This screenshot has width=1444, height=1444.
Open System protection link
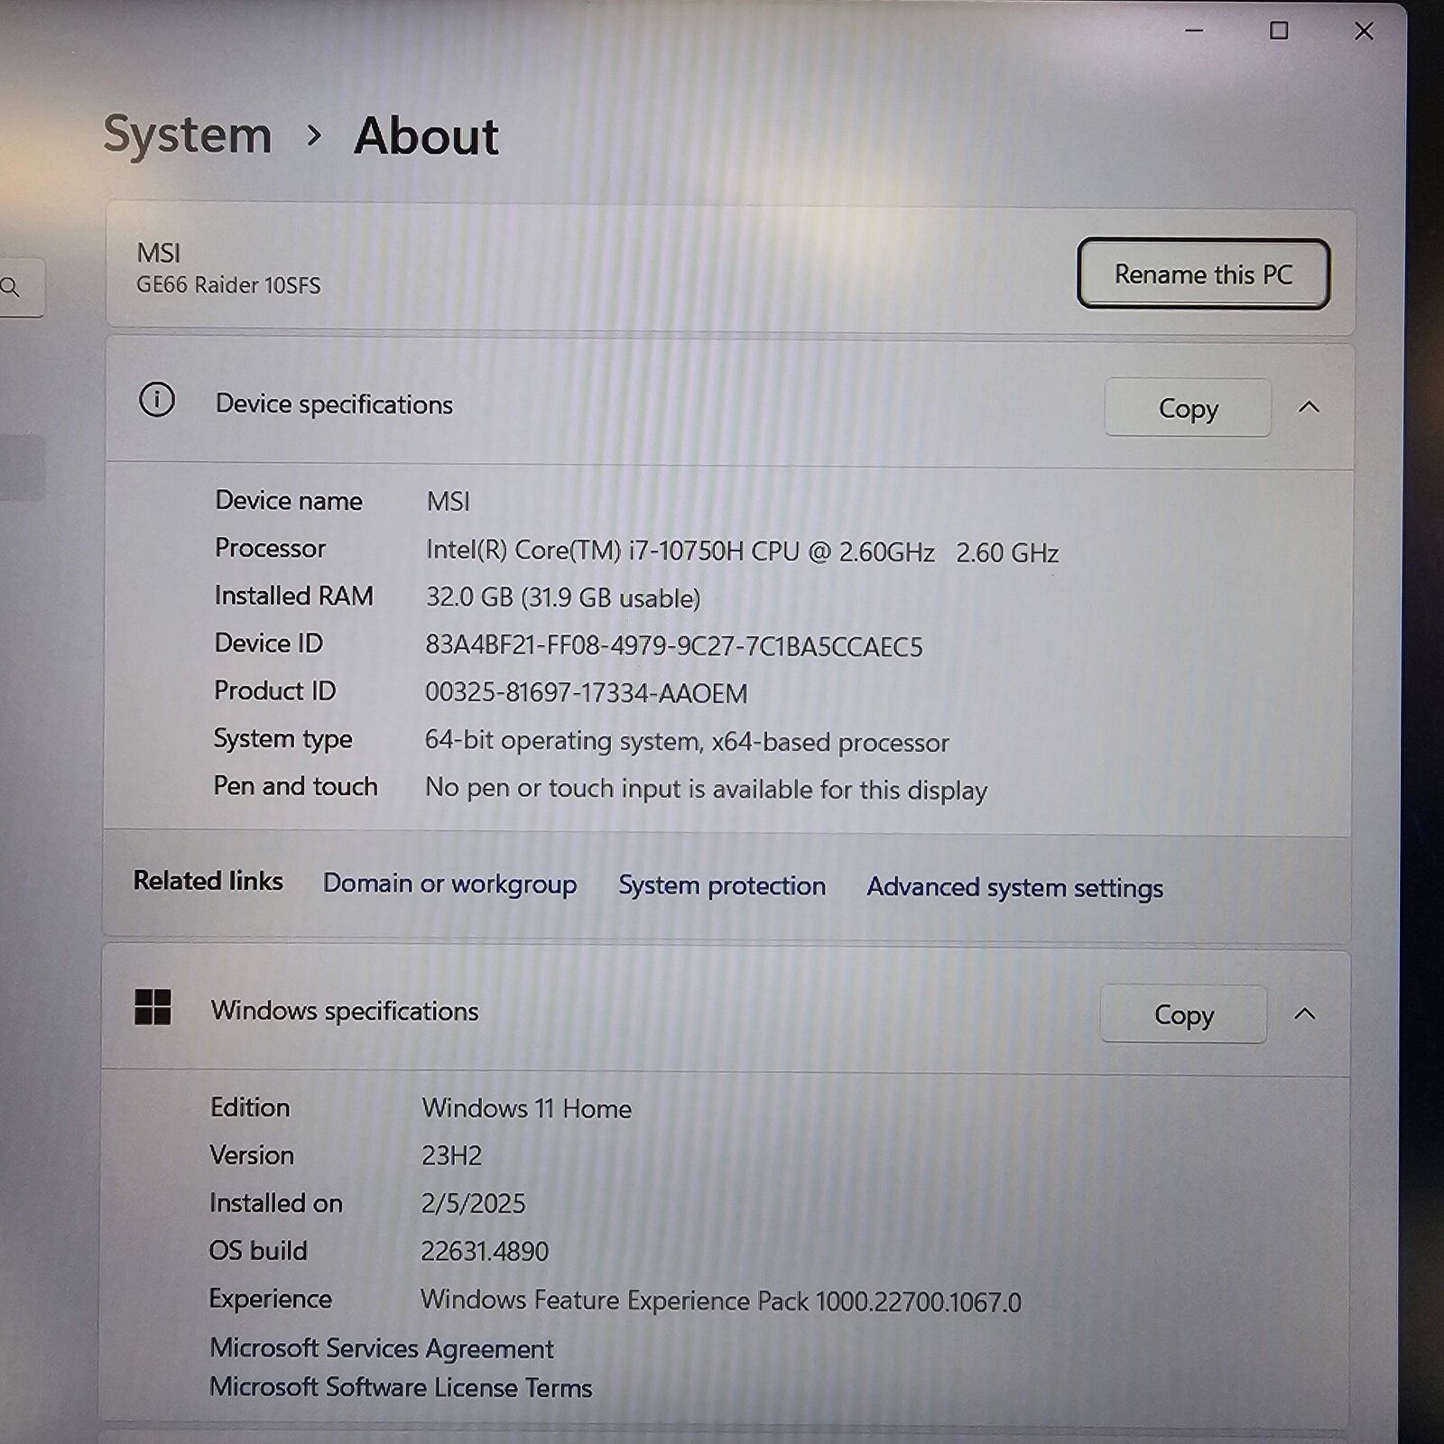click(x=722, y=885)
